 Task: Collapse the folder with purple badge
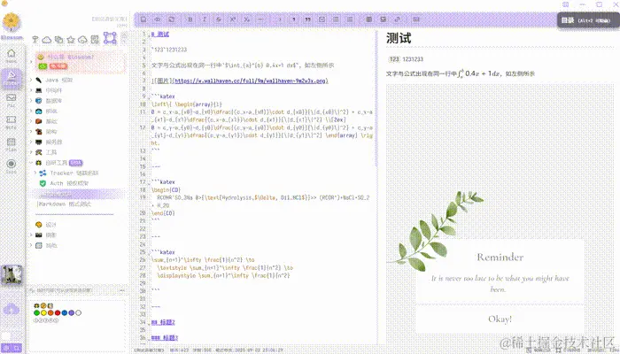point(31,163)
